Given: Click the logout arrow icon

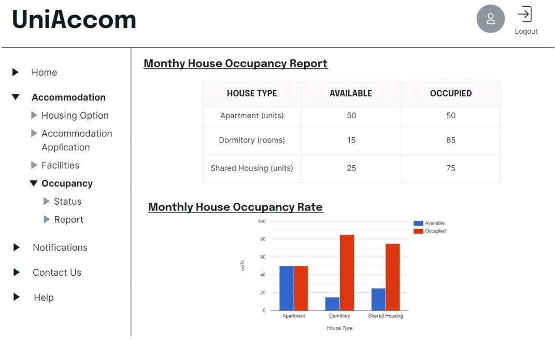Looking at the screenshot, I should 525,15.
